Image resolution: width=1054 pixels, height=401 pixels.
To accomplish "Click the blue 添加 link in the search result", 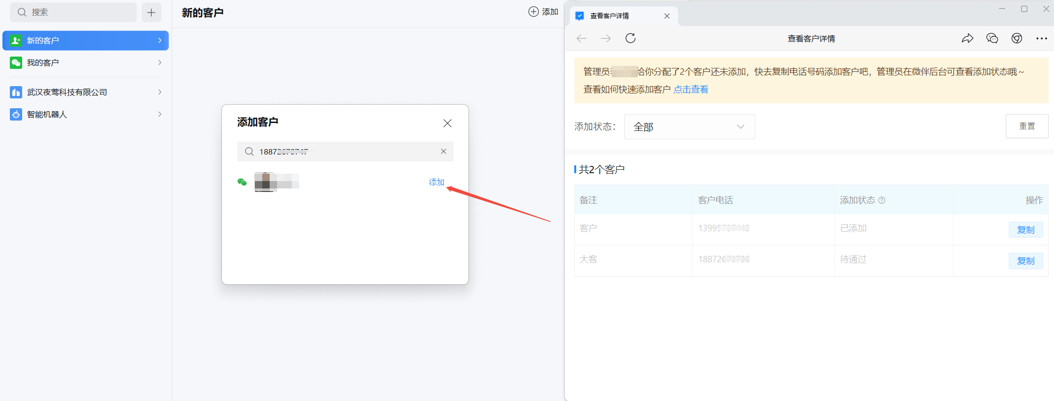I will point(436,182).
